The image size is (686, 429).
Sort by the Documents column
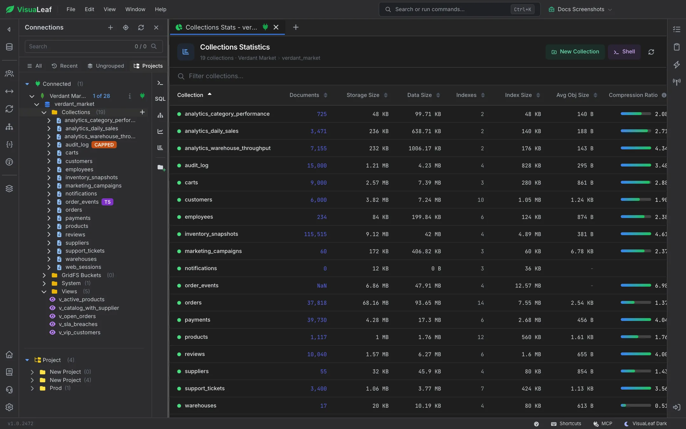coord(308,95)
